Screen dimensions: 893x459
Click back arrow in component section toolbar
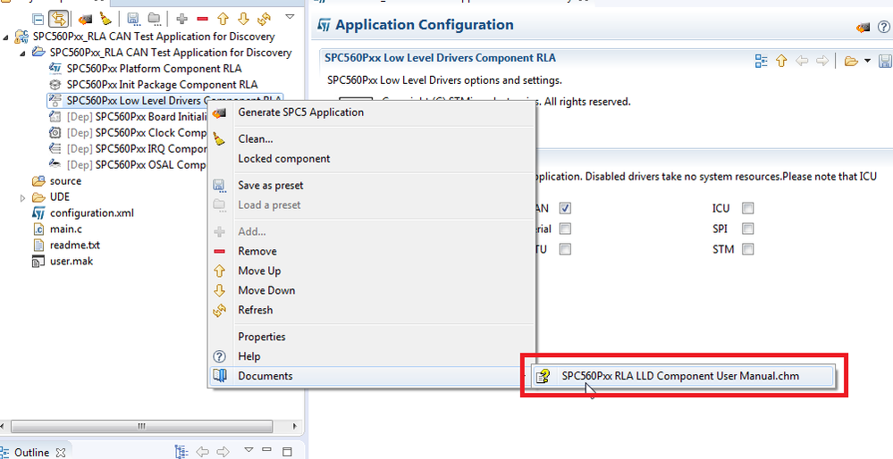[x=802, y=61]
